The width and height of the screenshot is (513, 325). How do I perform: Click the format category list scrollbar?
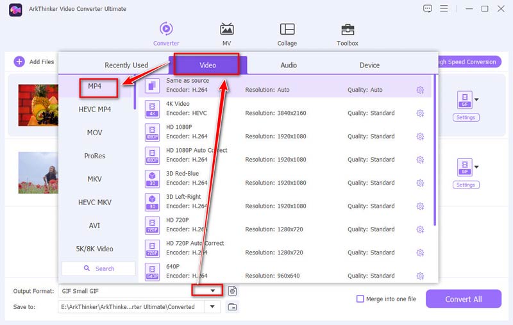tap(135, 92)
